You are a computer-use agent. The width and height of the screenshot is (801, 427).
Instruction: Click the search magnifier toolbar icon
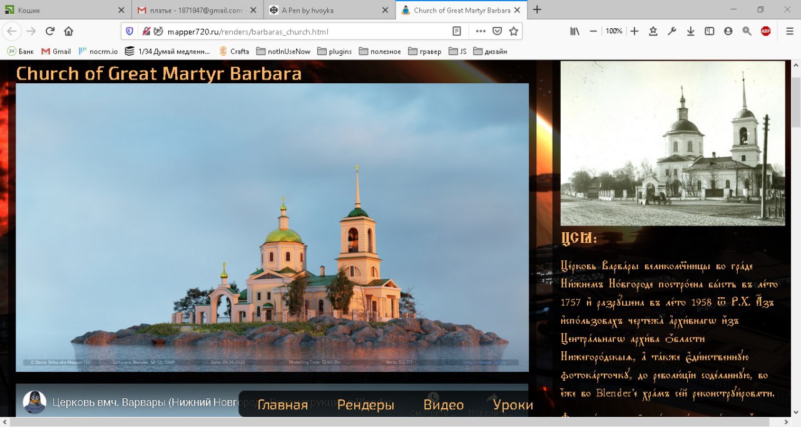point(747,31)
